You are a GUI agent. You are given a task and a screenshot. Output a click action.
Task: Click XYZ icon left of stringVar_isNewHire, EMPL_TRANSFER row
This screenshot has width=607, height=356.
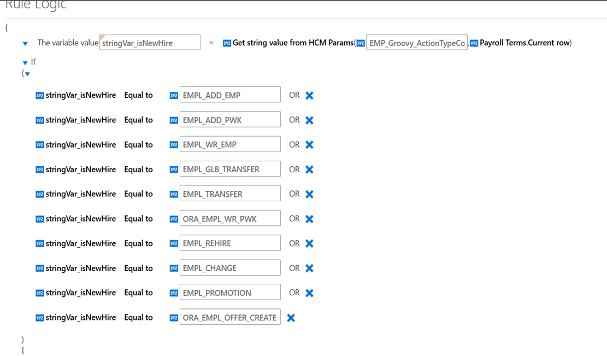[x=39, y=194]
